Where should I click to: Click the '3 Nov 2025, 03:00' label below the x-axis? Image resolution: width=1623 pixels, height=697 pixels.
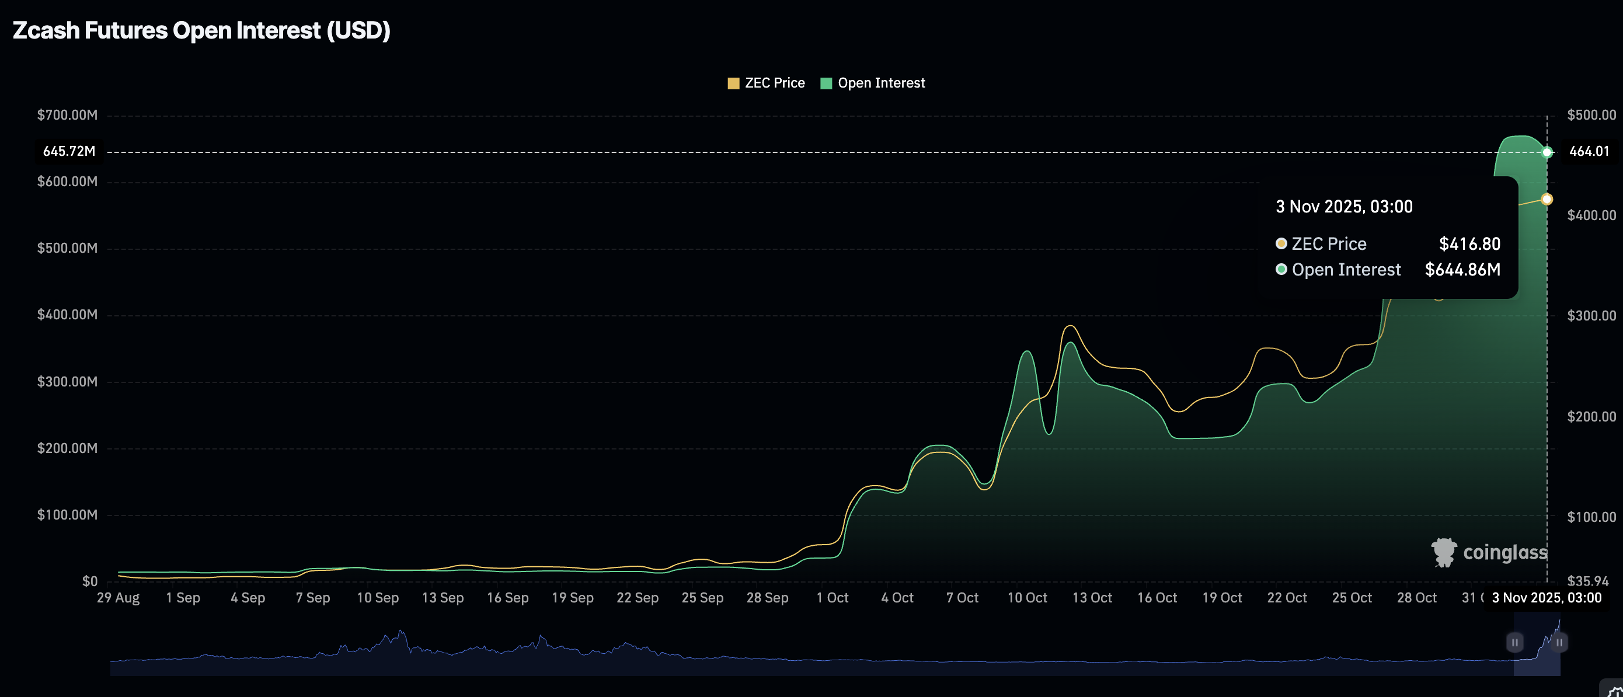point(1547,597)
